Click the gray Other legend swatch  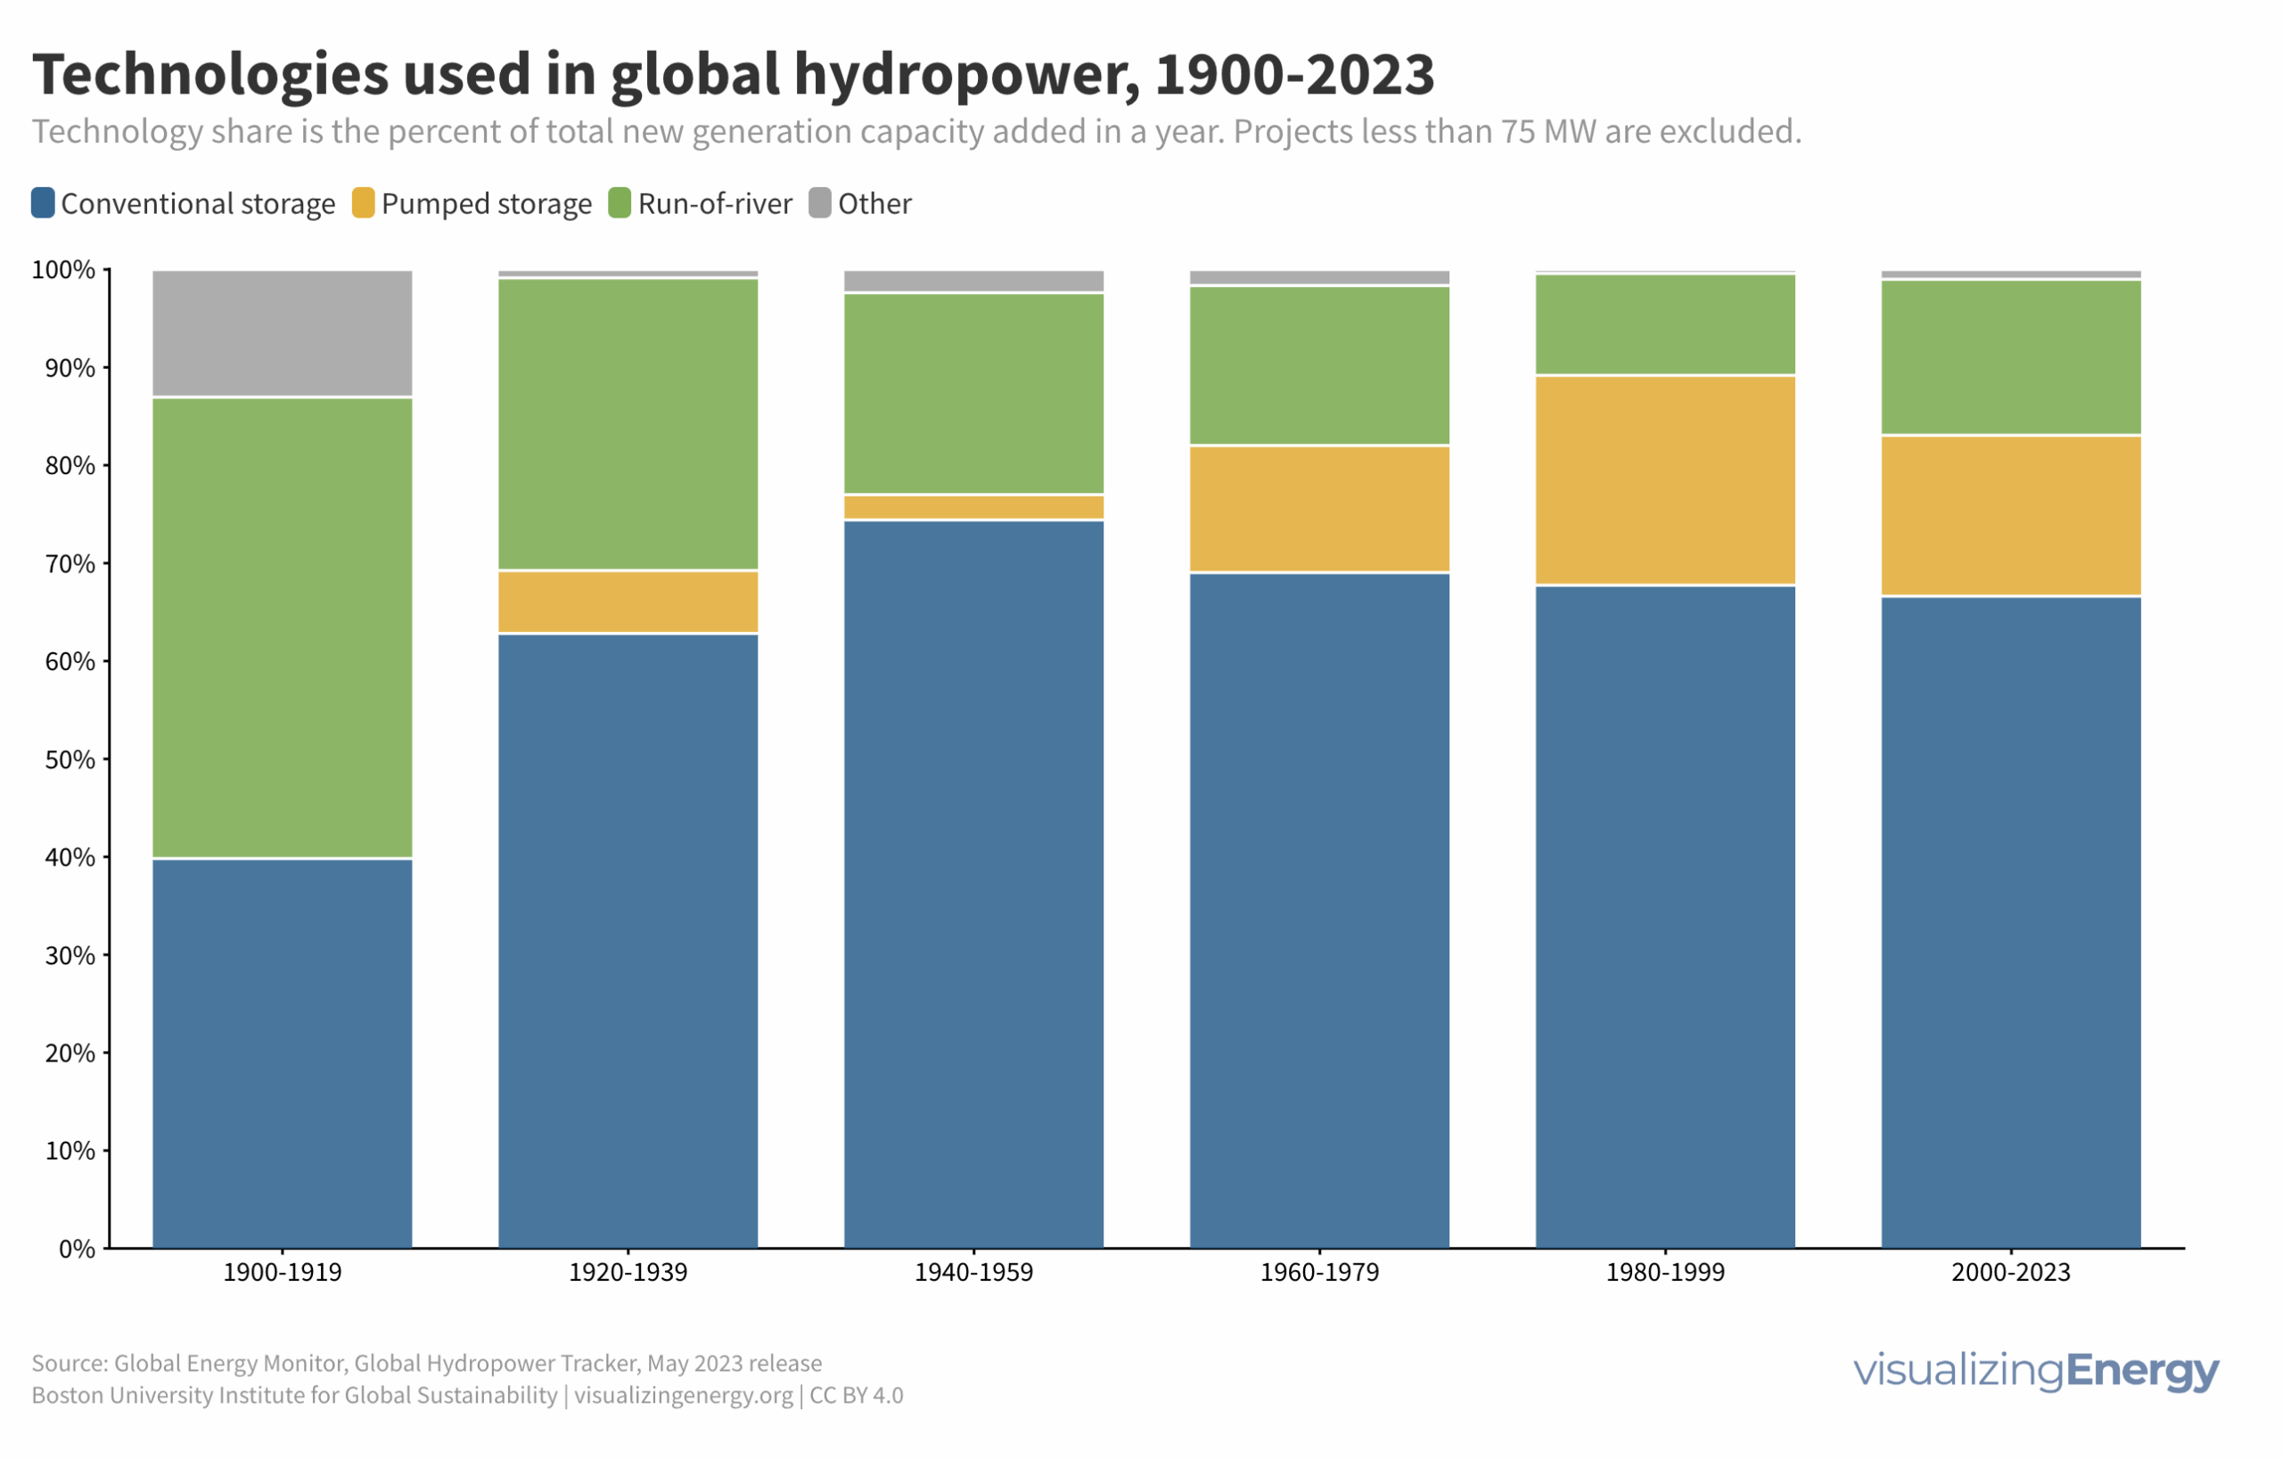[820, 202]
